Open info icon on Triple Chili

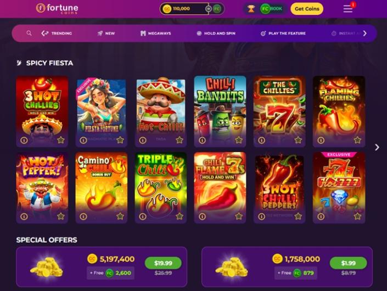[143, 216]
